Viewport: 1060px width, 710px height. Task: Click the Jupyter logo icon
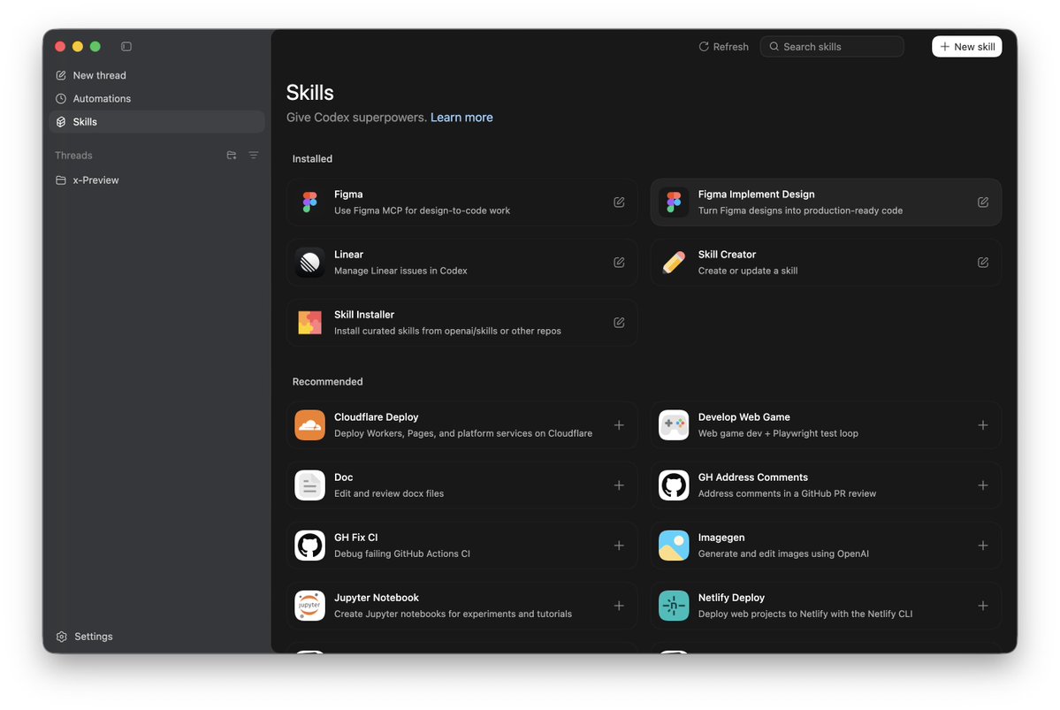tap(309, 606)
